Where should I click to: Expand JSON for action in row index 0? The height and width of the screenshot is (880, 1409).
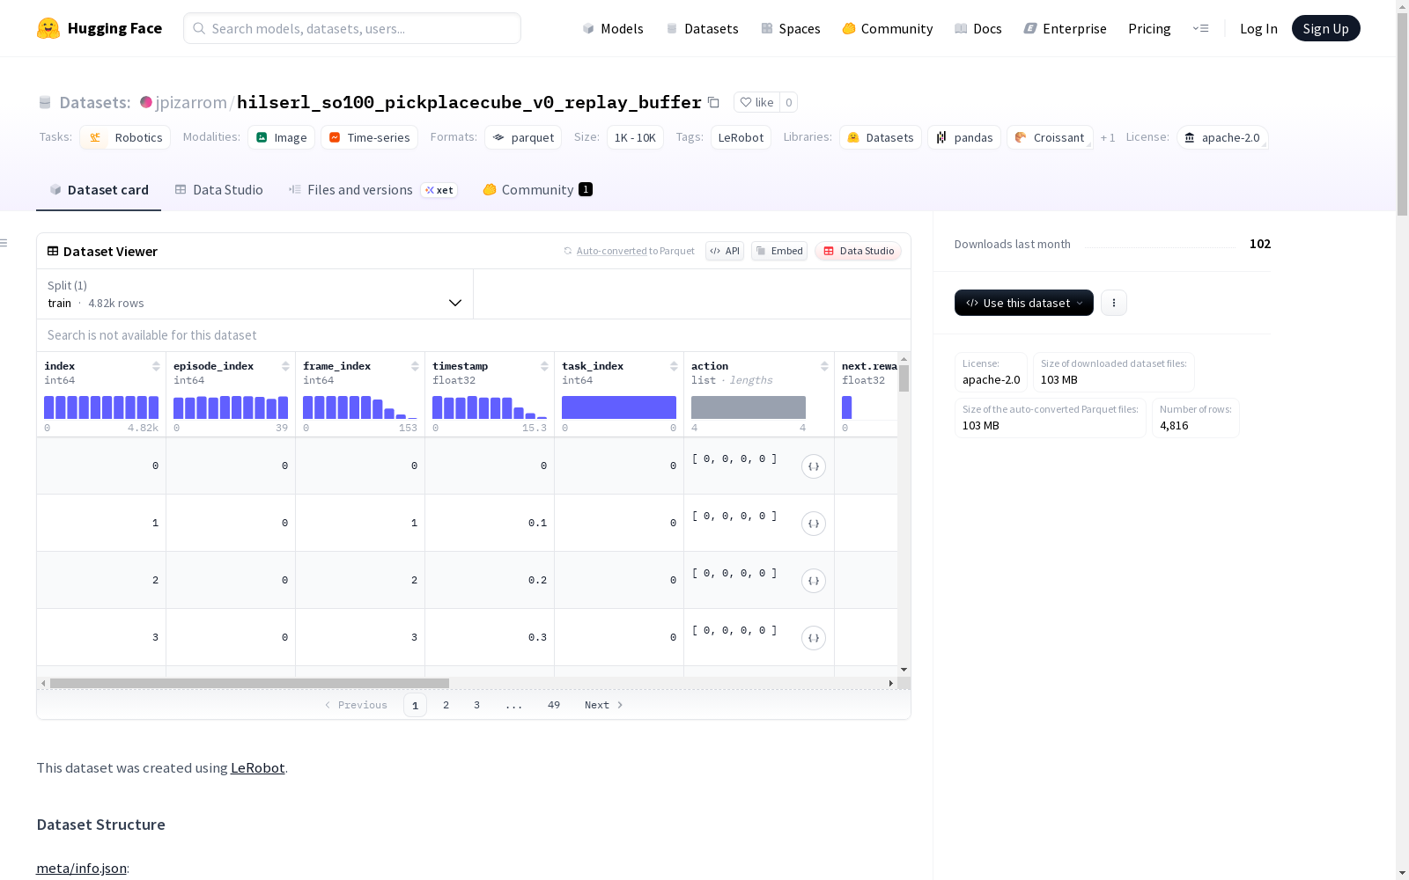pyautogui.click(x=814, y=466)
